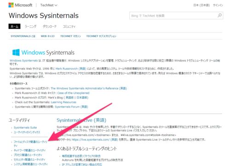The height and width of the screenshot is (166, 230).
Task: Expand the TechNet dropdown chevron
Action: click(56, 6)
